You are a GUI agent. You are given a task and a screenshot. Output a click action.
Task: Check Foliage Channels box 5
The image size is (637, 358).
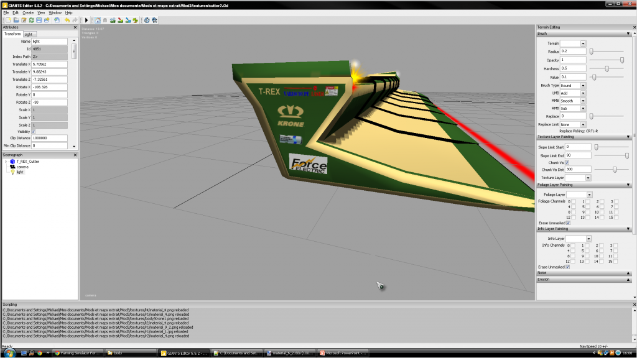coord(587,206)
